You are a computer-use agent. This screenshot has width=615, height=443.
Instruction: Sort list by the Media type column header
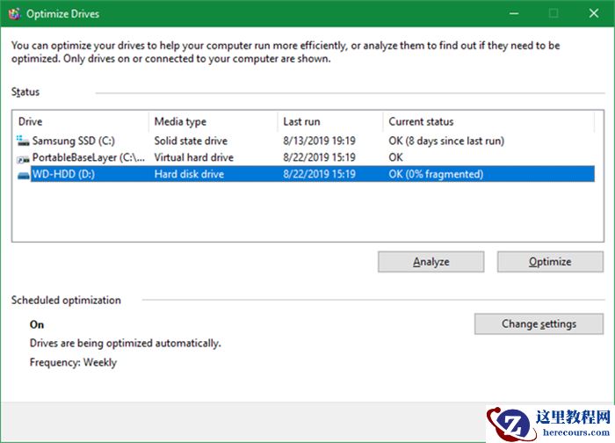213,121
